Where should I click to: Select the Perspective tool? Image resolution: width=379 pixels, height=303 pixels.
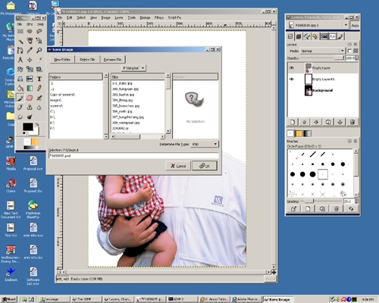(x=20, y=79)
